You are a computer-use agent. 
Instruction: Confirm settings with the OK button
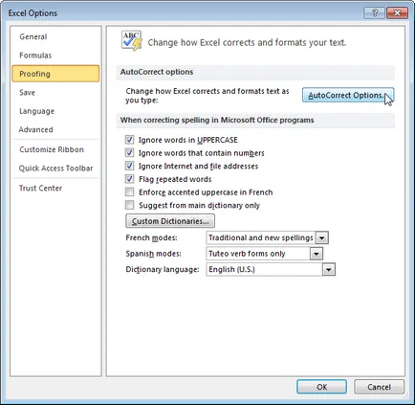click(x=321, y=387)
